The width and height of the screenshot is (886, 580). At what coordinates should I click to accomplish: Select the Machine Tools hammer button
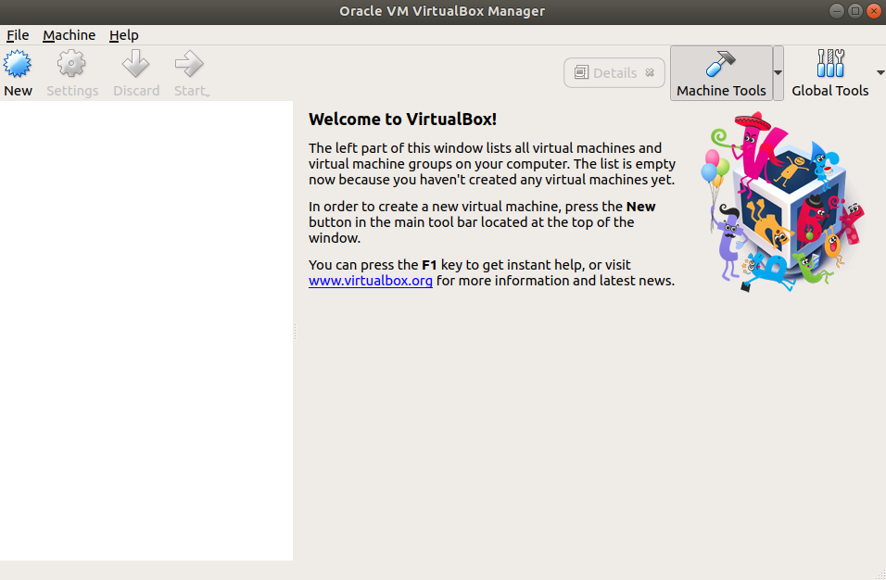pyautogui.click(x=721, y=73)
